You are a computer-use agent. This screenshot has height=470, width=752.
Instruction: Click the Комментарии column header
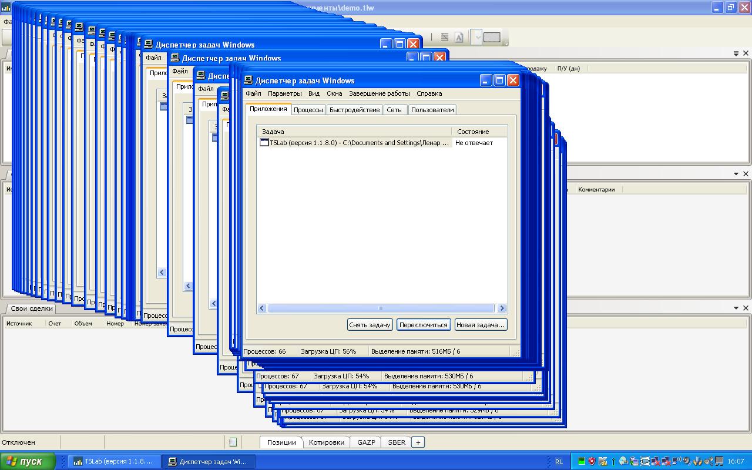(x=596, y=189)
